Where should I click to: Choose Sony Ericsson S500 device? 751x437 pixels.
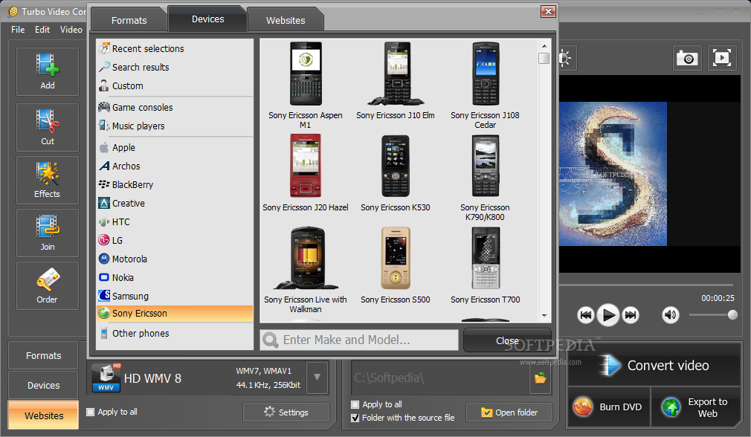(x=396, y=265)
